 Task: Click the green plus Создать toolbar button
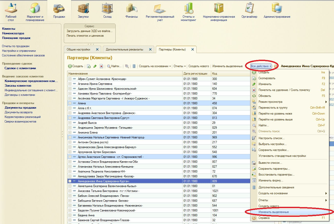[x=76, y=66]
